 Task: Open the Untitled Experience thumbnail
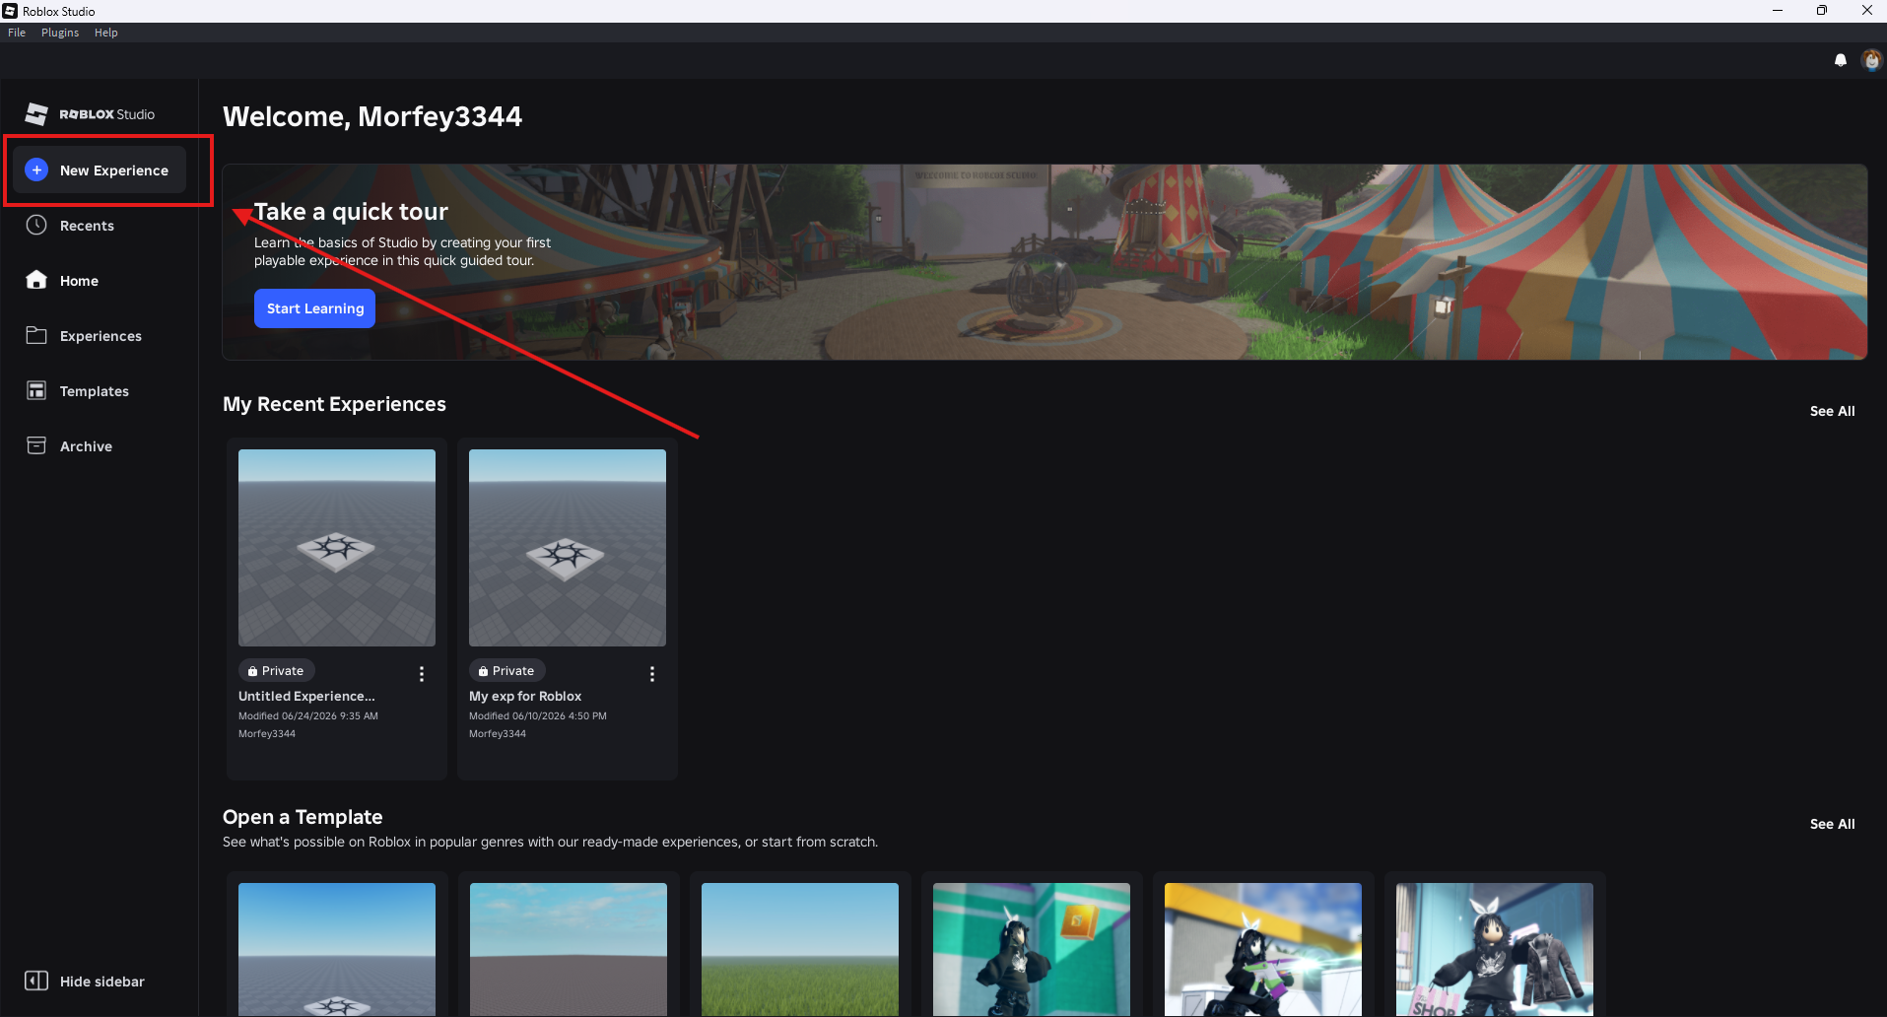(337, 548)
